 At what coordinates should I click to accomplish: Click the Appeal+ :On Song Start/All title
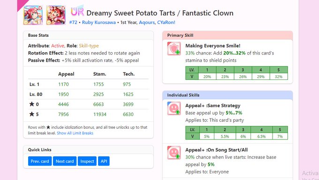pos(216,150)
